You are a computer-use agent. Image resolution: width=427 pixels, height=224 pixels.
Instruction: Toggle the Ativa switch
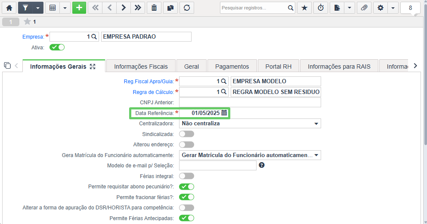[57, 47]
